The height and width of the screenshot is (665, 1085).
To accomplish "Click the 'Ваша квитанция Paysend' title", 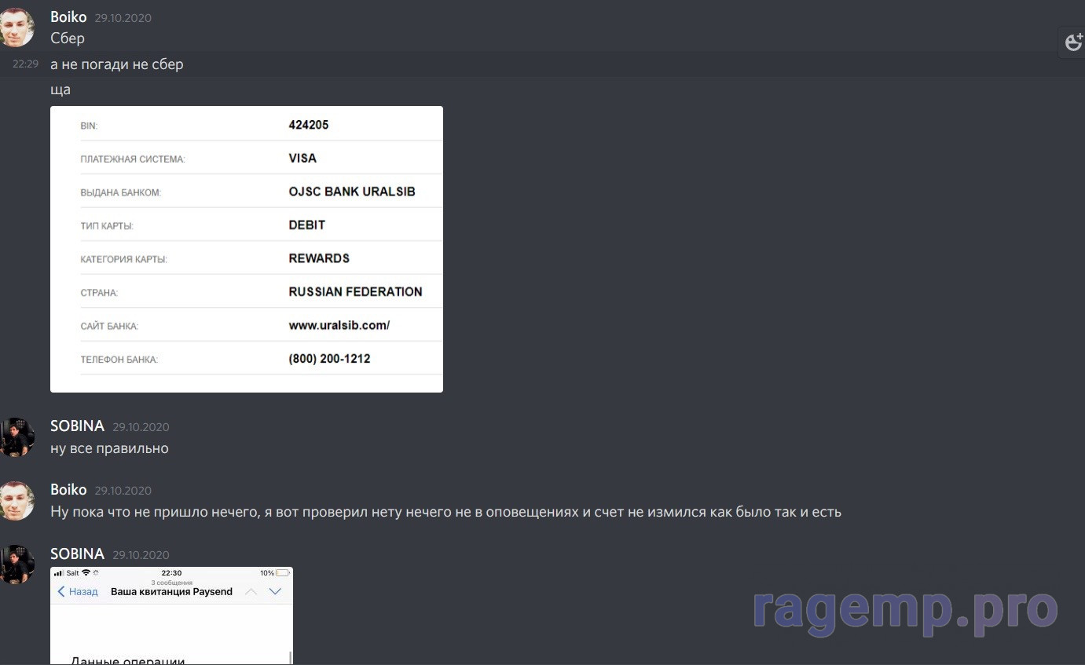I will pos(171,592).
